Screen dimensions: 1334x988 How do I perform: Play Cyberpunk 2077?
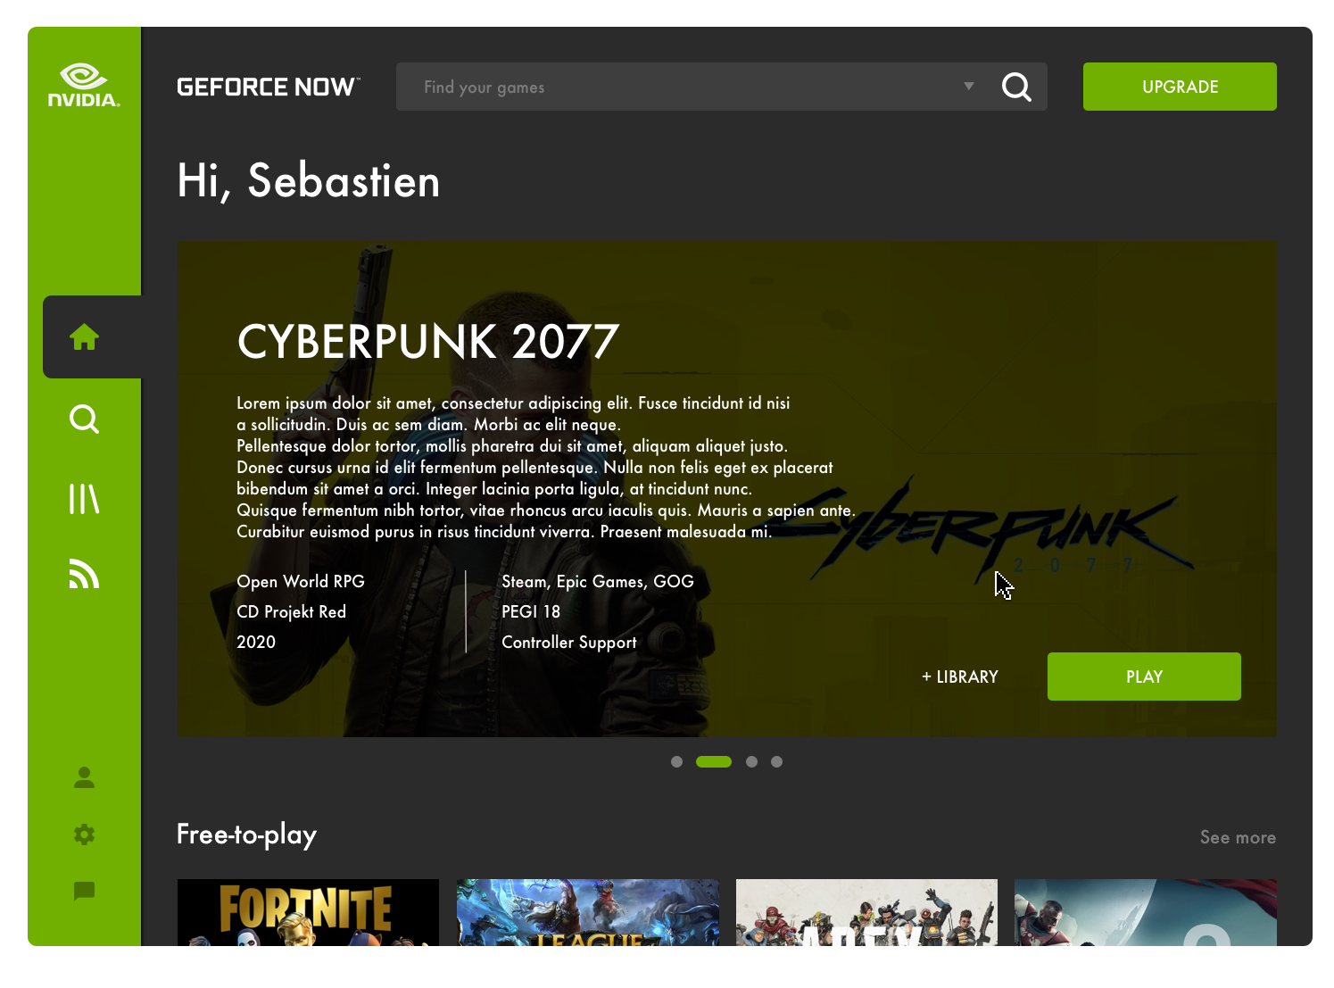1144,677
